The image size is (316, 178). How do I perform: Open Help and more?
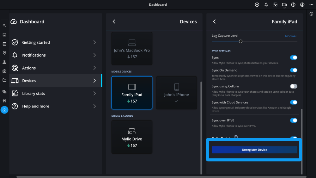click(x=35, y=106)
